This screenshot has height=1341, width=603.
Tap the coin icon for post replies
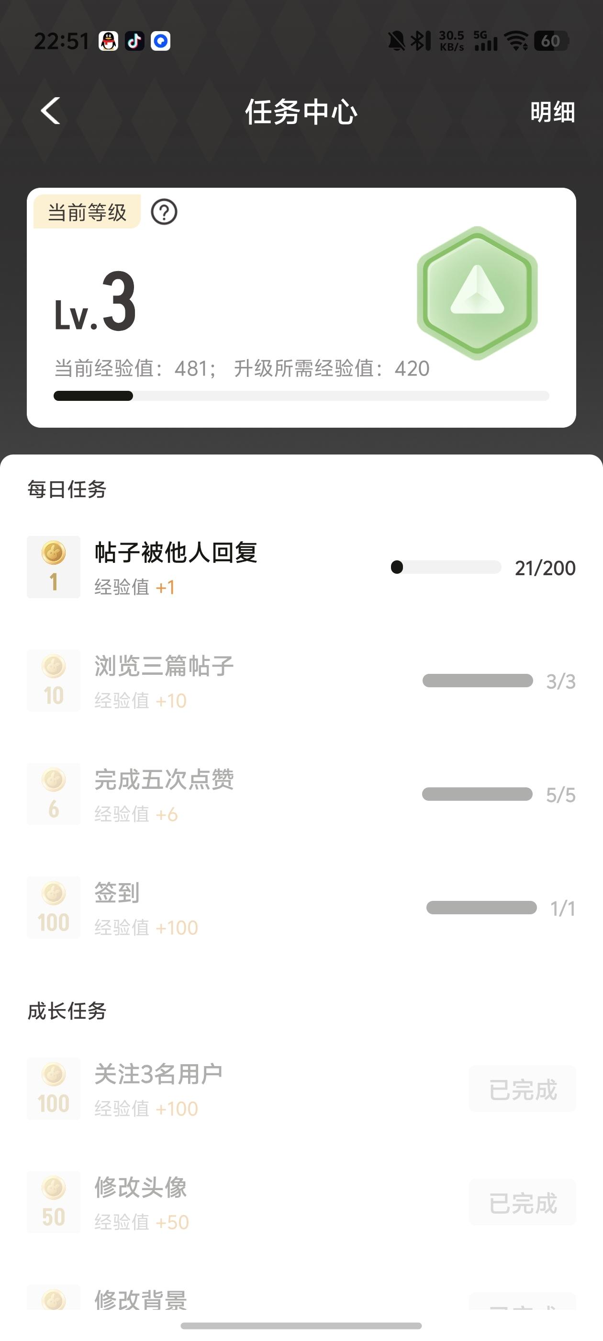[54, 567]
